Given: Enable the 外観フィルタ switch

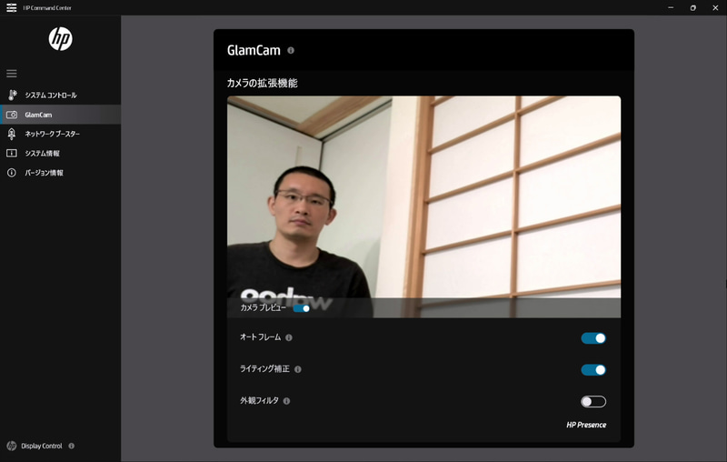Looking at the screenshot, I should tap(593, 401).
